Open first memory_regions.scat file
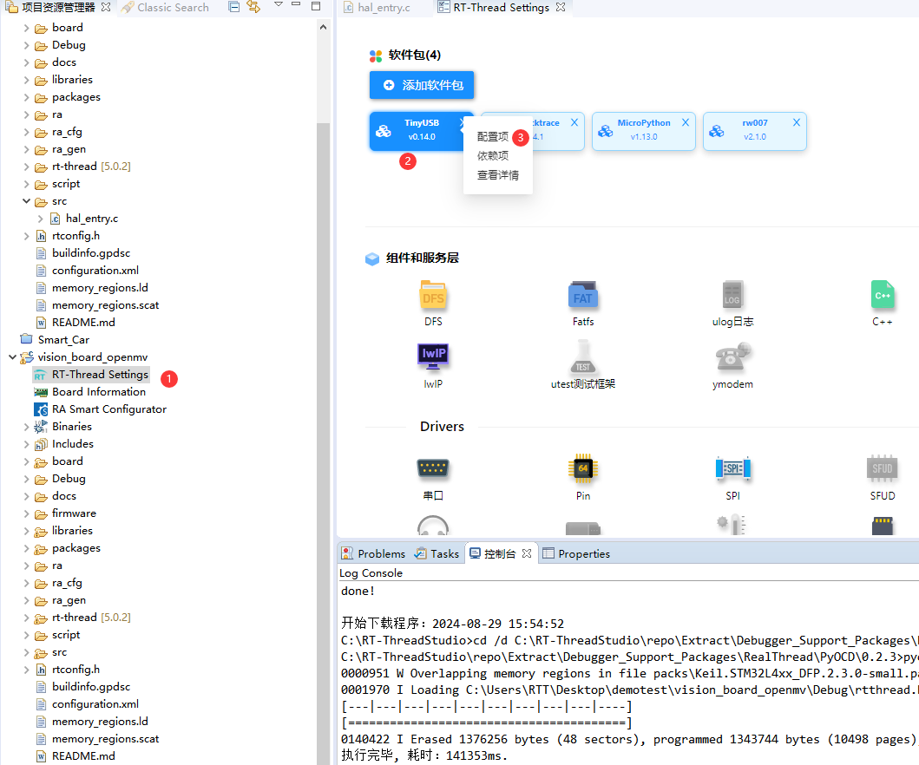The width and height of the screenshot is (919, 765). pos(106,305)
